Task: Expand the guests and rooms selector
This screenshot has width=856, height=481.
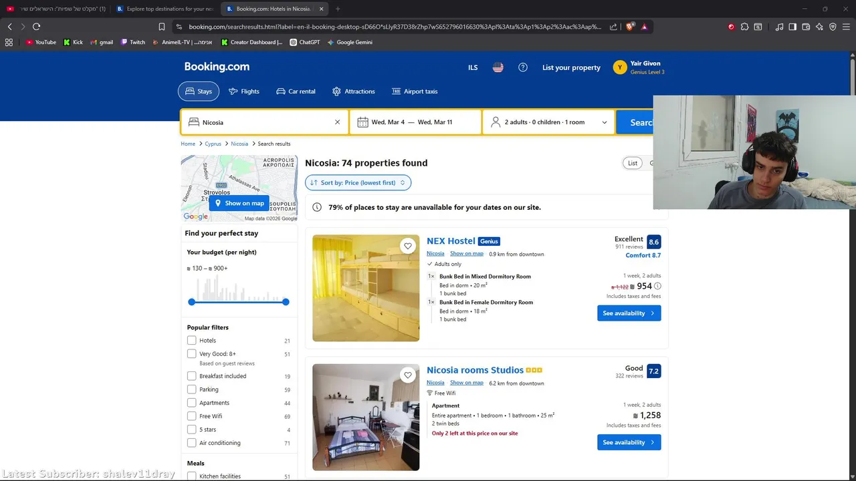Action: coord(548,122)
